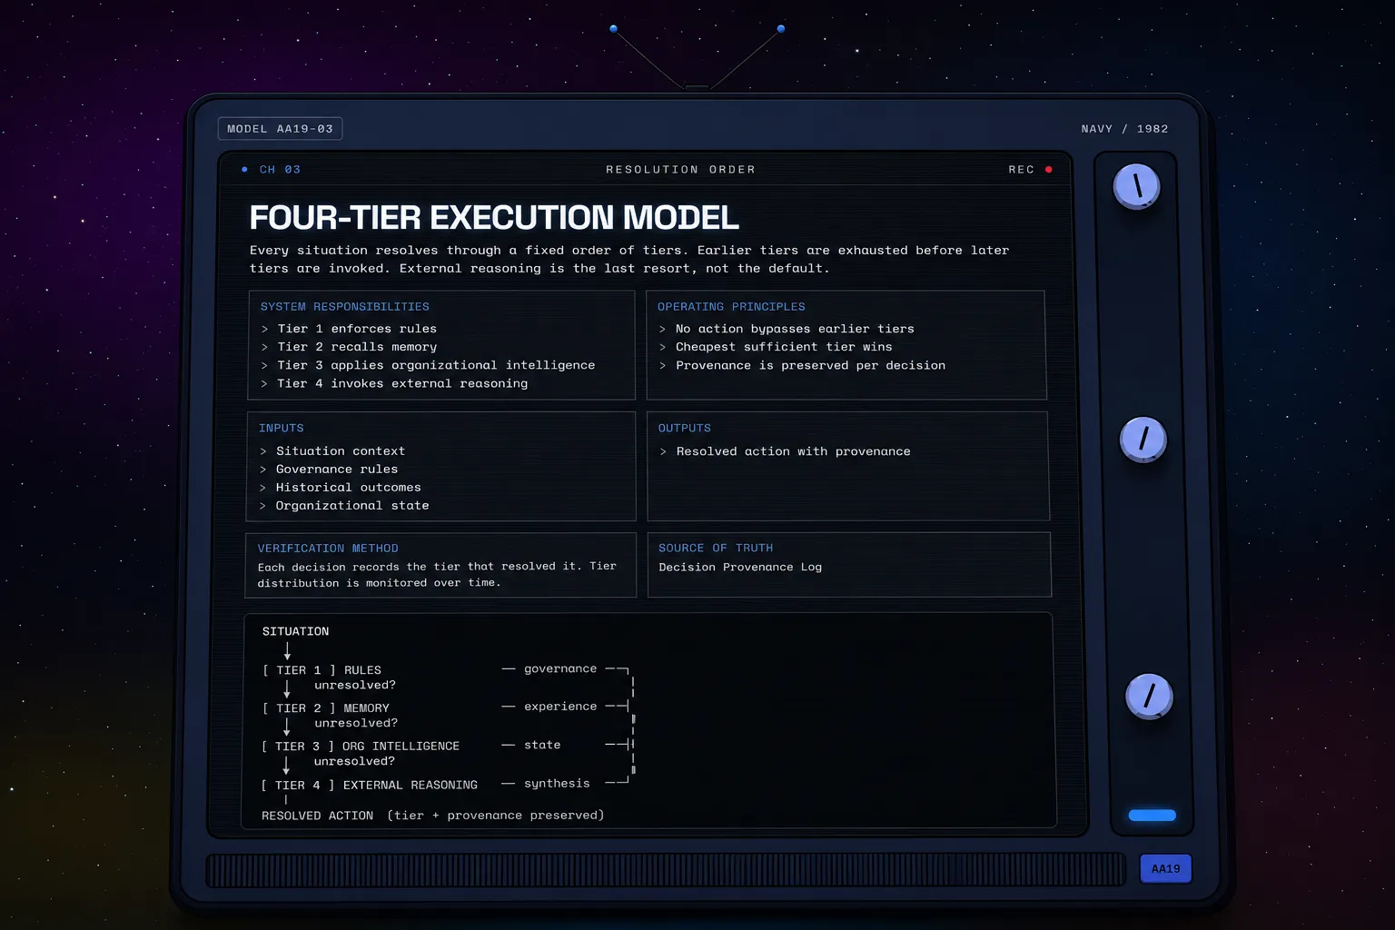Screen dimensions: 1395x930
Task: Click '[ TIER 4 ] EXTERNAL REASONING' node
Action: 369,786
